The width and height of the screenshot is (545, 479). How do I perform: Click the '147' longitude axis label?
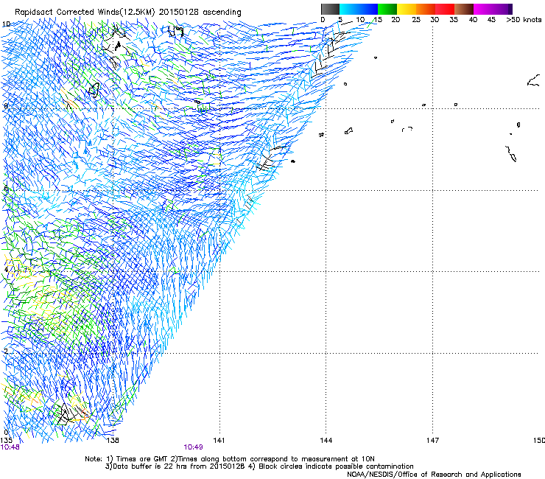[432, 441]
